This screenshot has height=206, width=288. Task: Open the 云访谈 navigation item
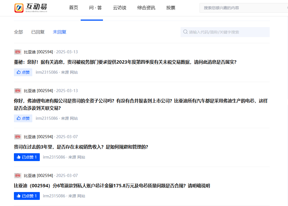click(x=120, y=8)
